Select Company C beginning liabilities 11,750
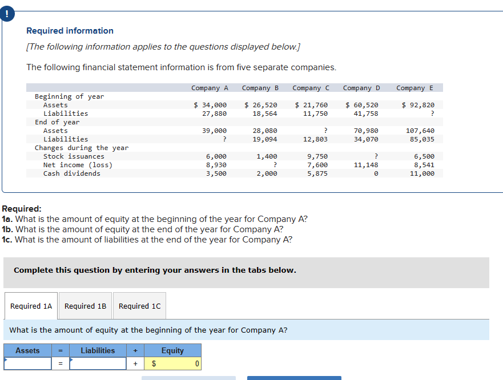Viewport: 503px width, 380px height. click(316, 114)
